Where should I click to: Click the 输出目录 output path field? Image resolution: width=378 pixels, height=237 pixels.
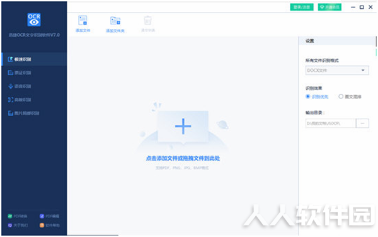(x=331, y=123)
